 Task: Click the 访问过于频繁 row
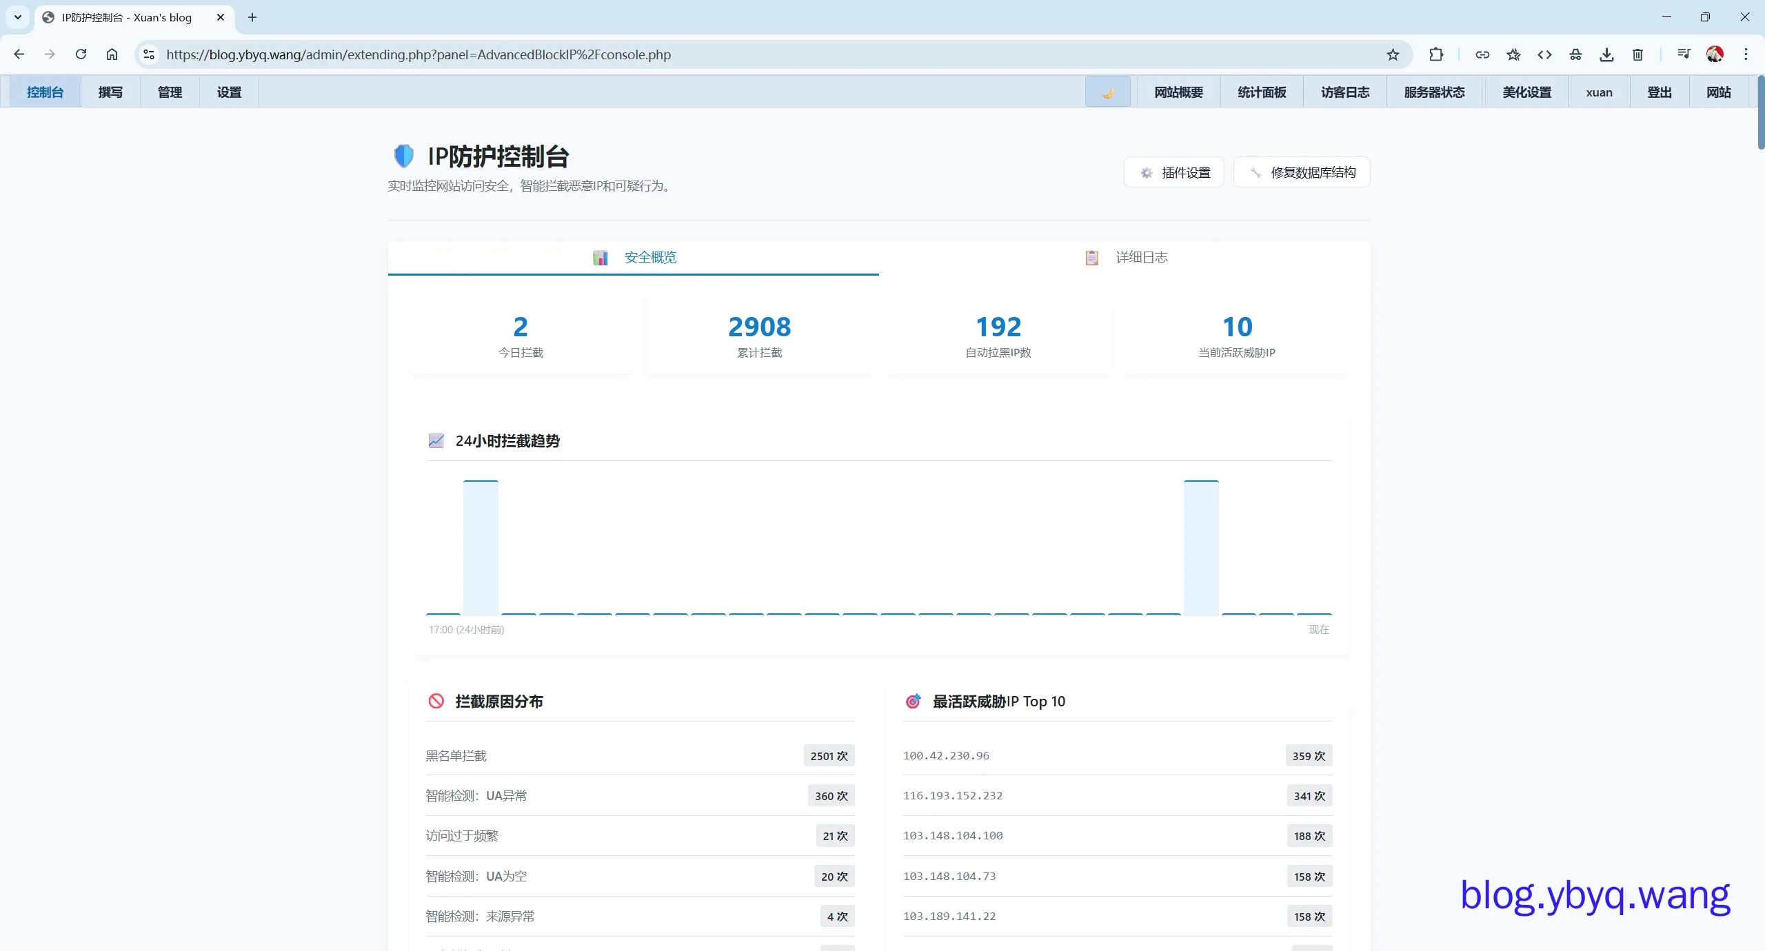point(640,836)
